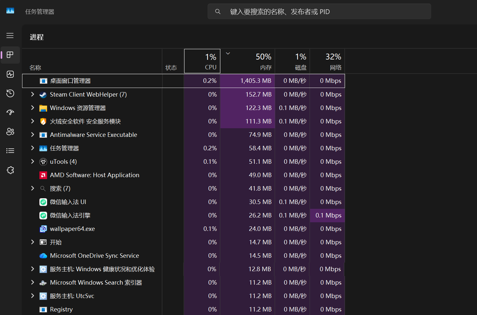Expand the 开始 process row
The width and height of the screenshot is (477, 315).
coord(32,242)
